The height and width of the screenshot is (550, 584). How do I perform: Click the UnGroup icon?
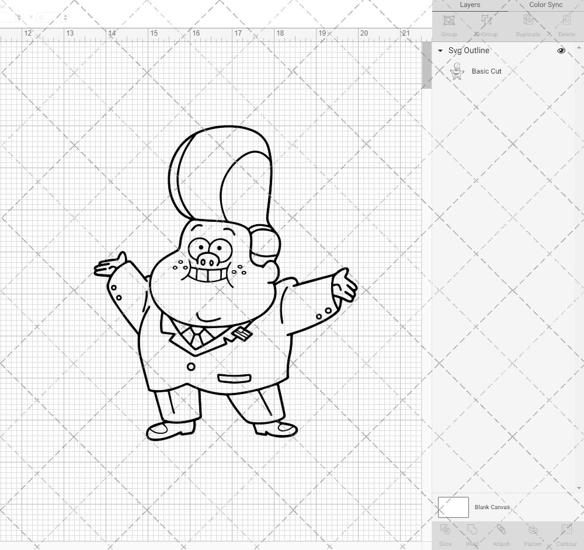486,25
